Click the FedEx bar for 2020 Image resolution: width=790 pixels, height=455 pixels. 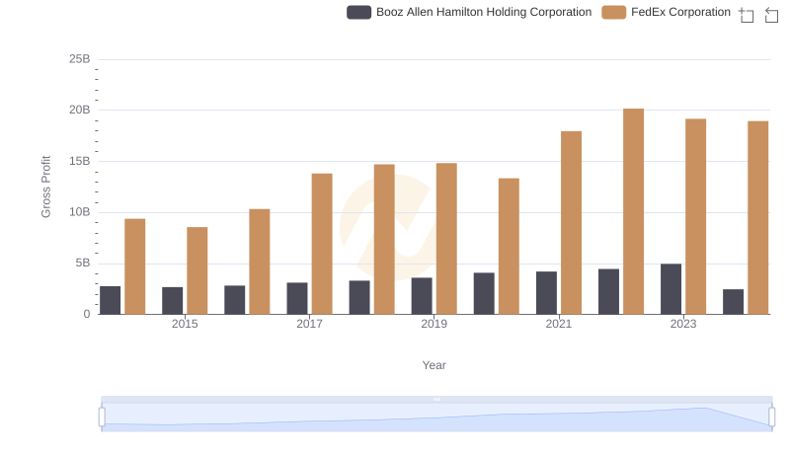(x=509, y=246)
